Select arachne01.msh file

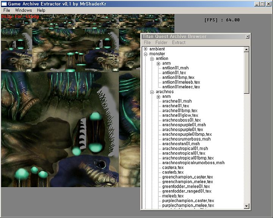pyautogui.click(x=177, y=101)
